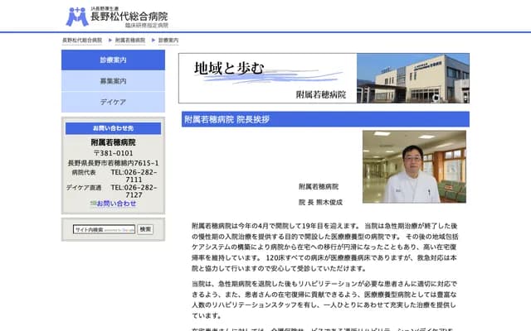
Task: Select the デイケア sidebar menu item
Action: click(x=113, y=102)
